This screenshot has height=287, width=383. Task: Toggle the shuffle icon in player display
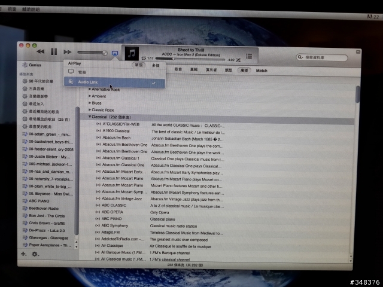[238, 60]
